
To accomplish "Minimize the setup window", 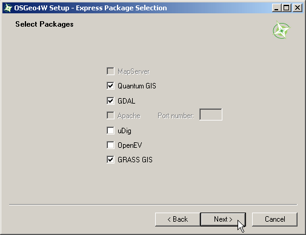I will coord(276,8).
